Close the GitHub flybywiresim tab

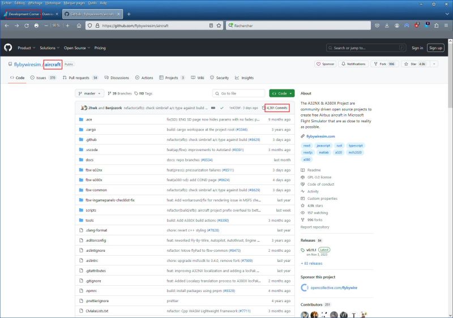[x=118, y=14]
